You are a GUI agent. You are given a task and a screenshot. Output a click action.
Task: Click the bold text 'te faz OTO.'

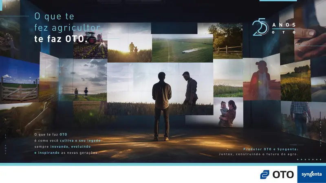click(x=60, y=39)
